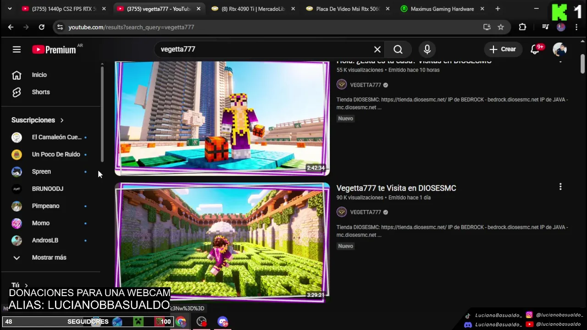The width and height of the screenshot is (587, 330).
Task: Open the browser three-dot menu
Action: point(576,27)
